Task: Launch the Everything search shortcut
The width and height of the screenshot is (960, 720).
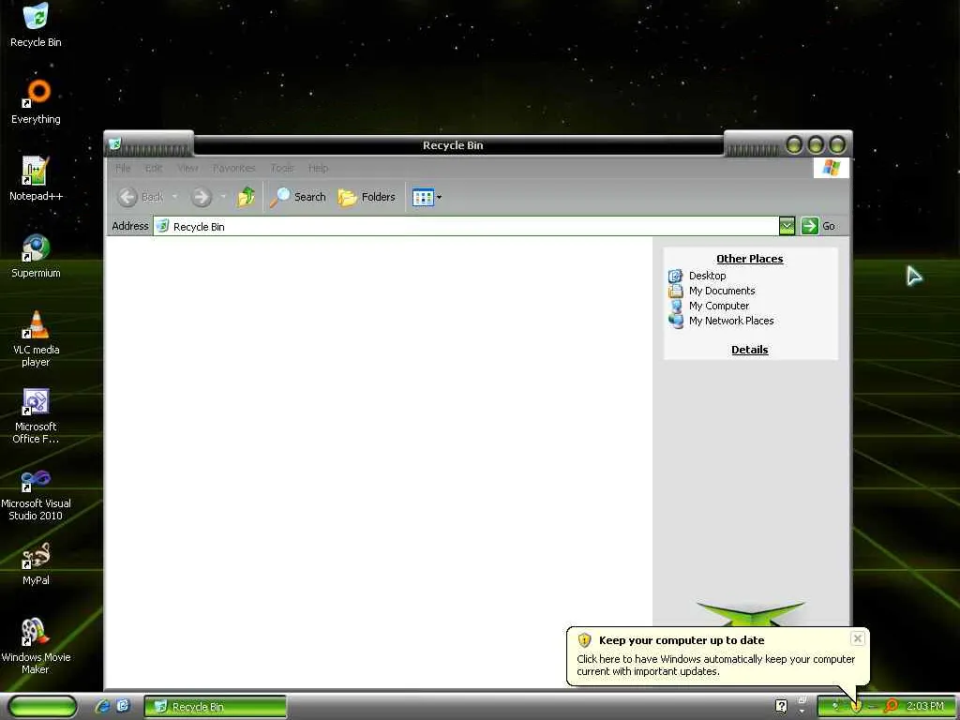Action: [x=37, y=101]
